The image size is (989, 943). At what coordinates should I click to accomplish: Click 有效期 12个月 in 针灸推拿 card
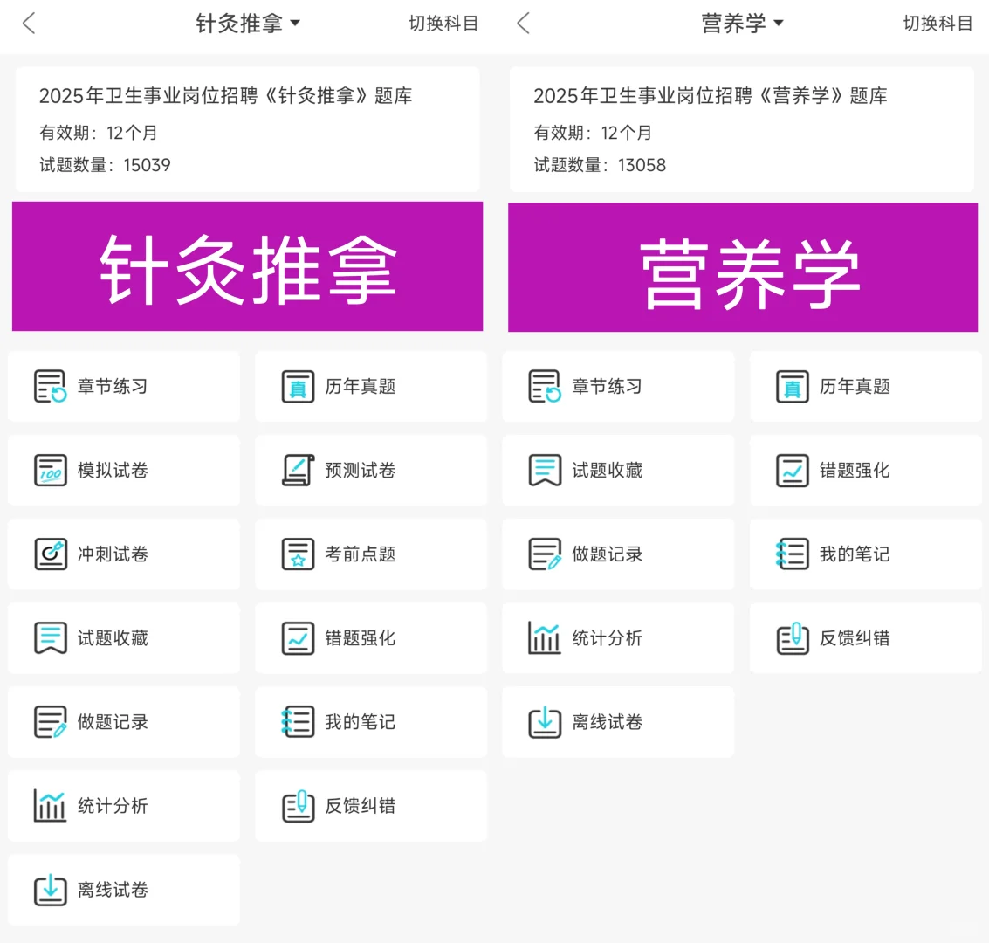click(x=98, y=133)
